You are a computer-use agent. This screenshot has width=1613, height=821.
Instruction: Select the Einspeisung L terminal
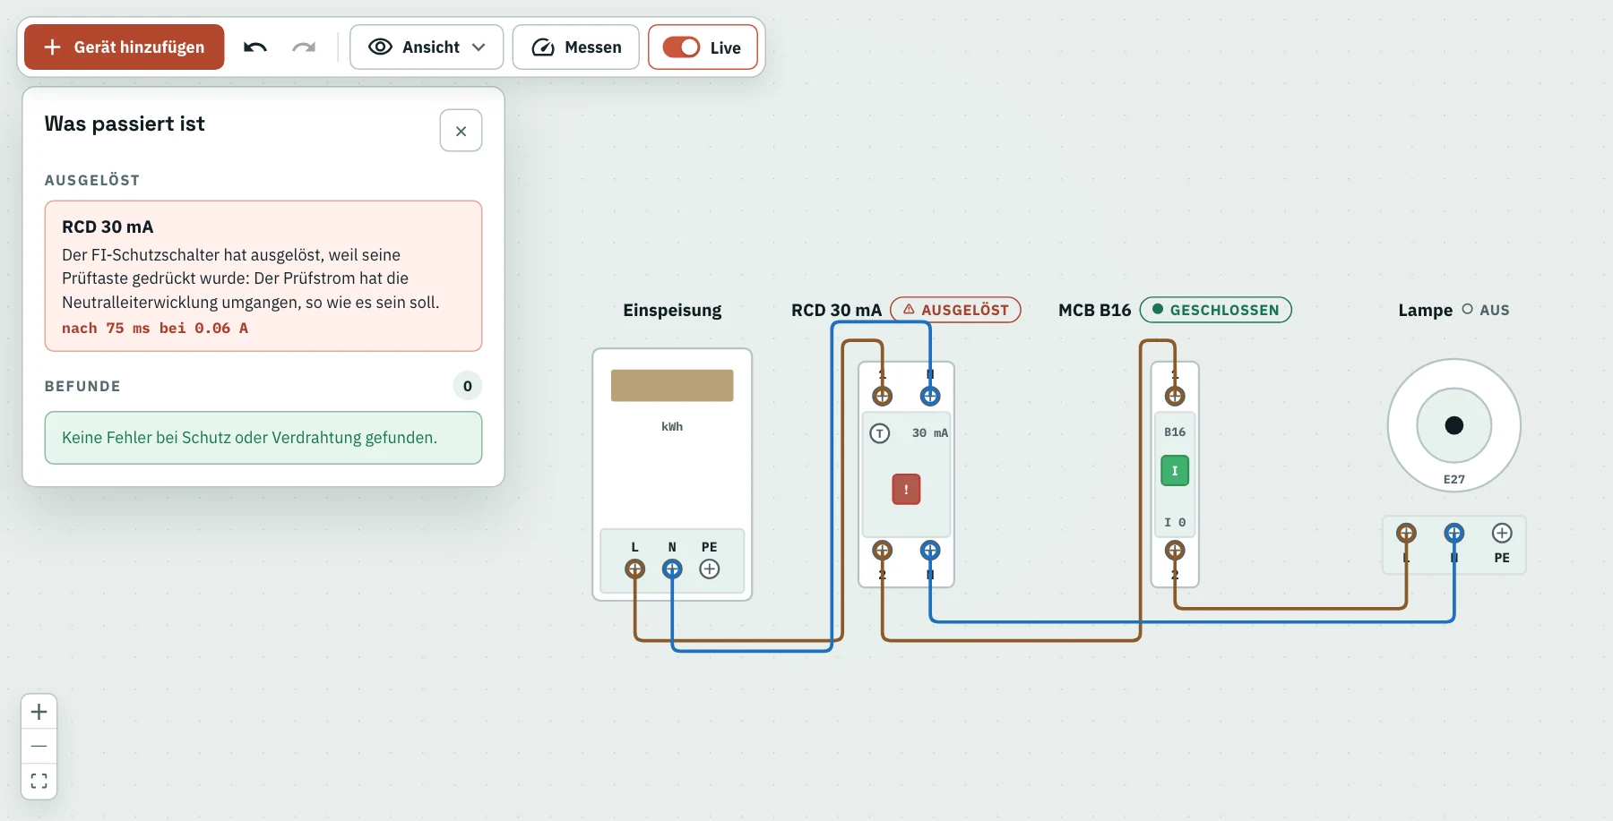[x=634, y=569]
